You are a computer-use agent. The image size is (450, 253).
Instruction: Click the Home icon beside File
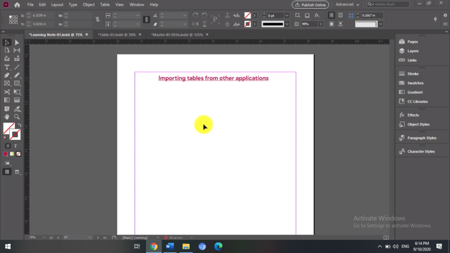pos(17,4)
